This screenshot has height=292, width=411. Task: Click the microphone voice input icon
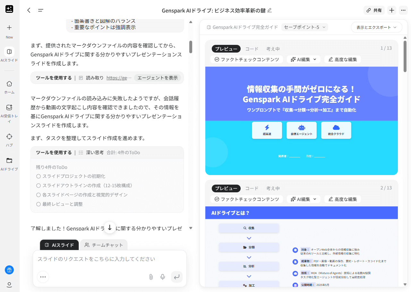click(x=163, y=277)
